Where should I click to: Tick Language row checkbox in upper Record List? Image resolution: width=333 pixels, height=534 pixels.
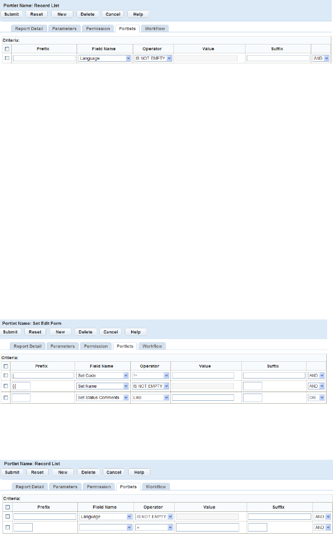[7, 58]
